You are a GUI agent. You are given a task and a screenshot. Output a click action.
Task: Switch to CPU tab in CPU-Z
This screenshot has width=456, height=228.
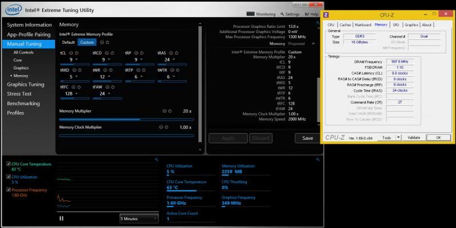(331, 25)
